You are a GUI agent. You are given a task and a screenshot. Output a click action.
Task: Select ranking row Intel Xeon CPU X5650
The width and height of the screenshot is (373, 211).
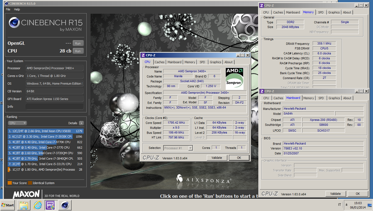coord(46,131)
